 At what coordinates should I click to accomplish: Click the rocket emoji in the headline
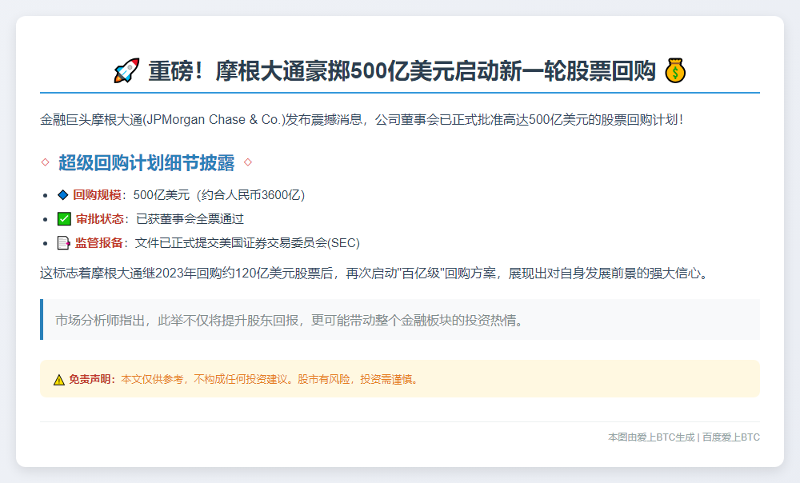(126, 70)
